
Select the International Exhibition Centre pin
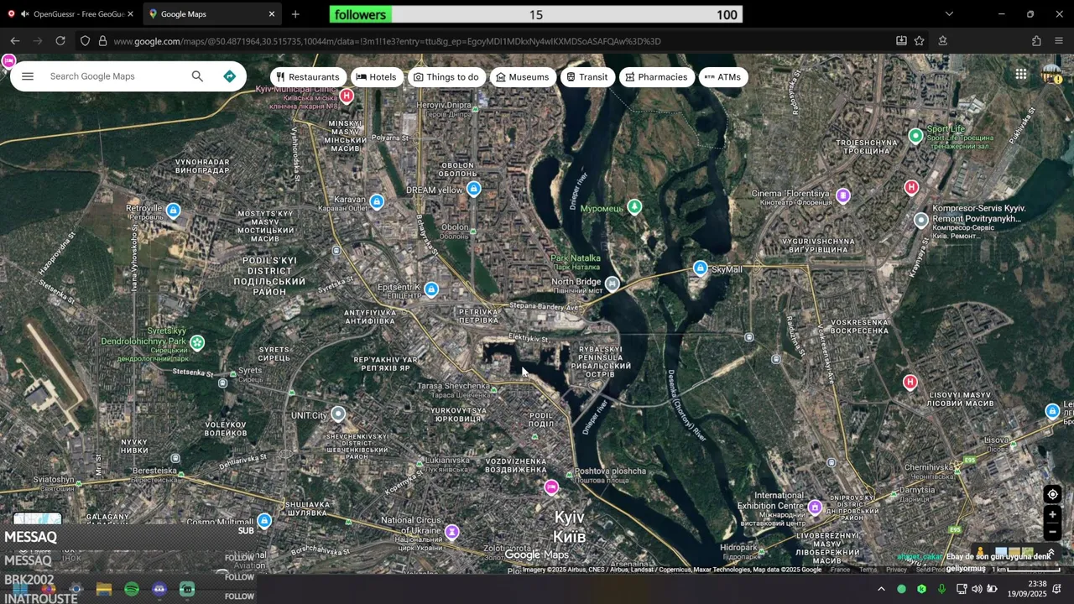(x=815, y=507)
